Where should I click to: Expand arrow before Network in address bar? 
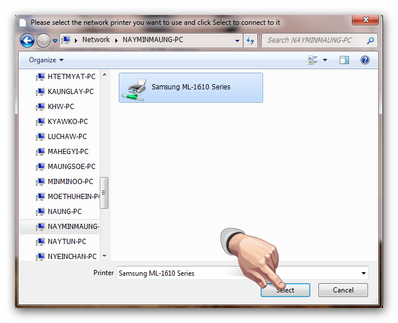tap(76, 40)
